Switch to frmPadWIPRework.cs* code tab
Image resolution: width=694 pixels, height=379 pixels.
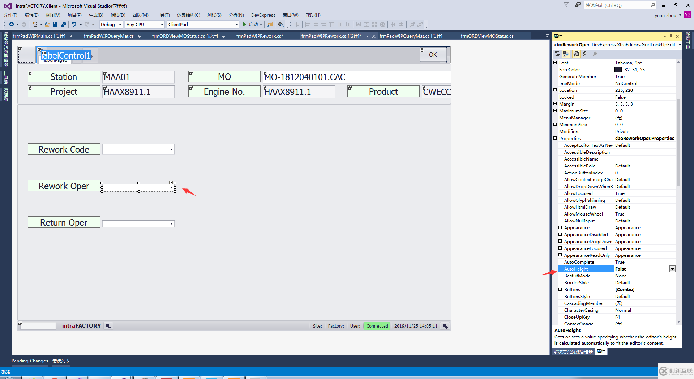coord(260,36)
